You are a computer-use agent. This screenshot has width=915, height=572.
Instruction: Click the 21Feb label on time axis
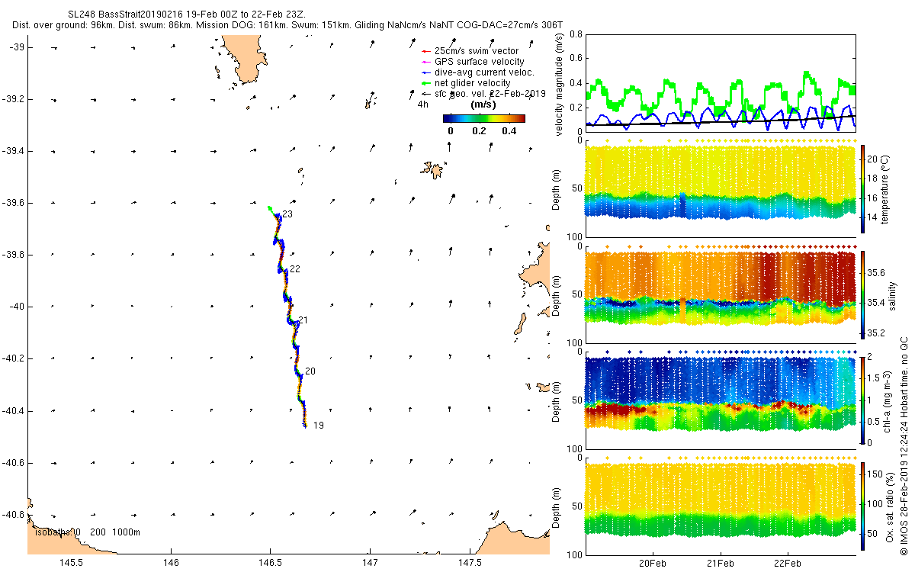point(721,563)
